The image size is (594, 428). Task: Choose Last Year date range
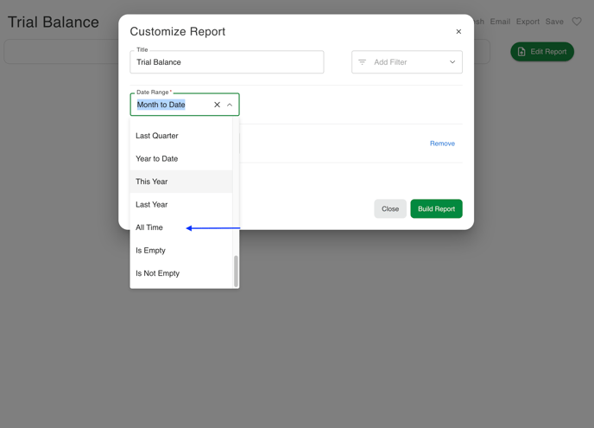152,205
